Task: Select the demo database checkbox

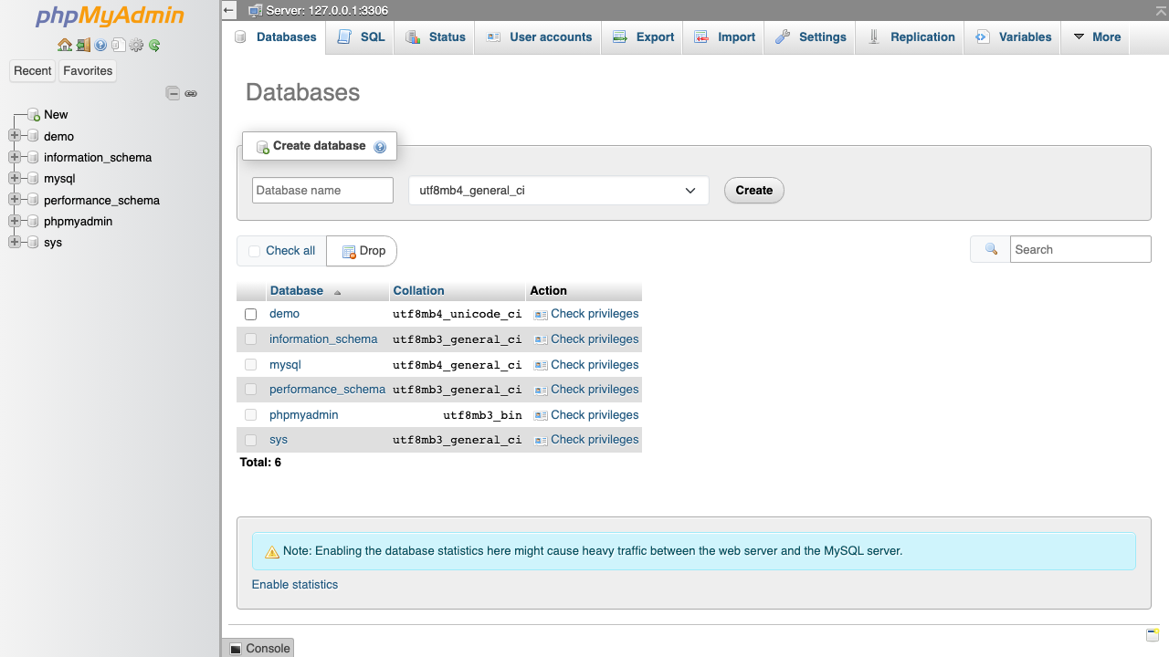Action: pyautogui.click(x=251, y=314)
